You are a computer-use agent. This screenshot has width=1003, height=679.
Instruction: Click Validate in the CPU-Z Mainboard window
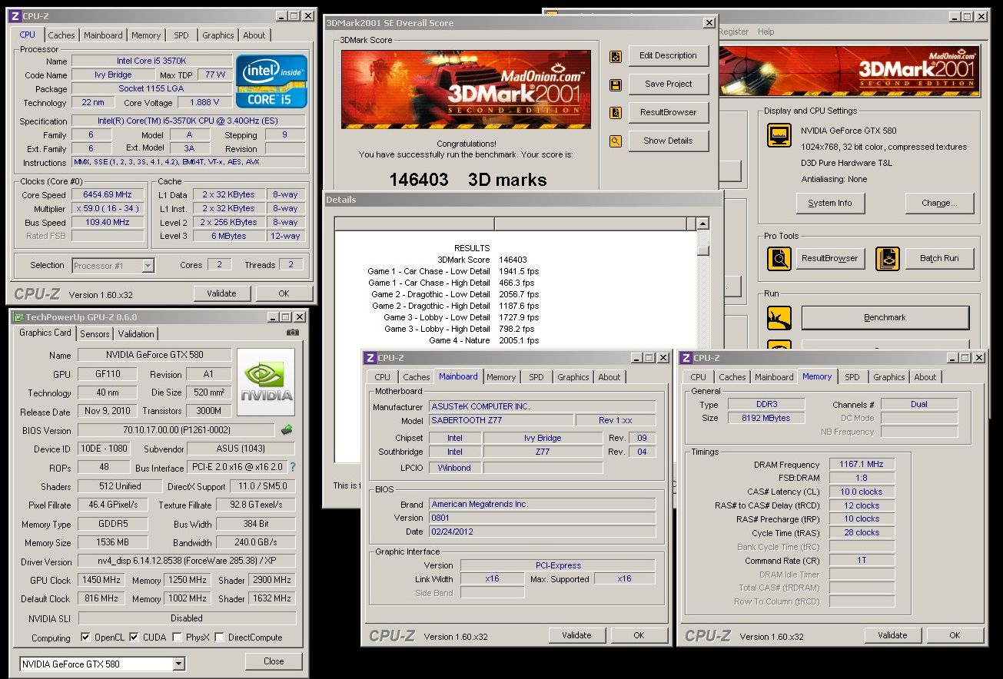576,635
